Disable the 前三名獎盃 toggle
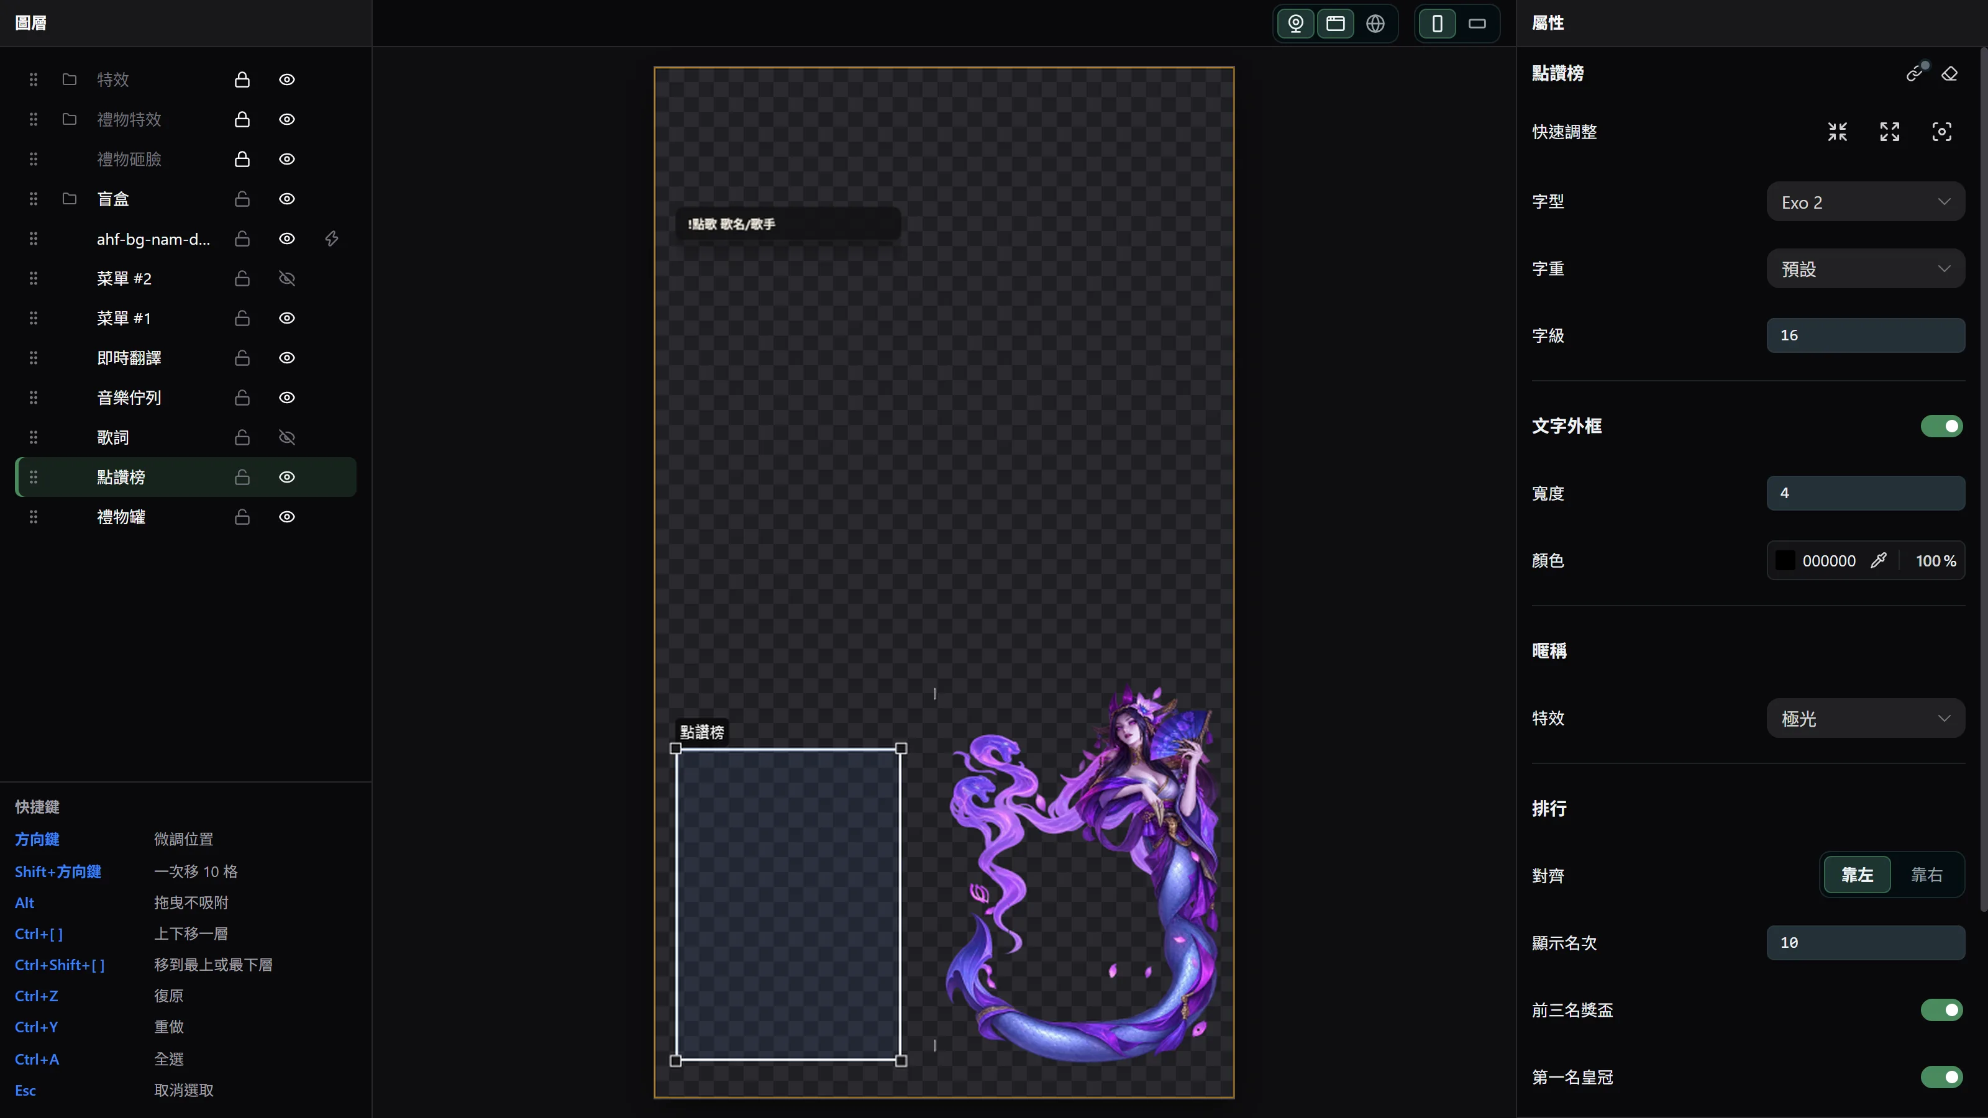 (1941, 1010)
